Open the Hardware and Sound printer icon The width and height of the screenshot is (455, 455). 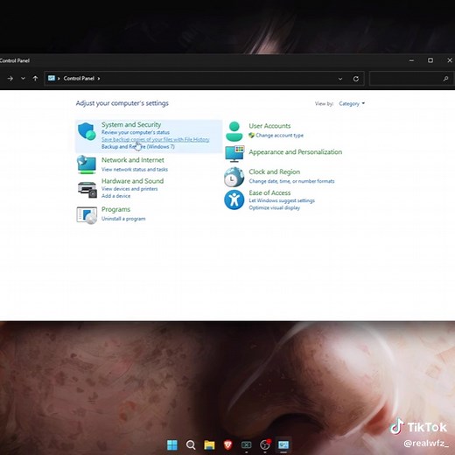pyautogui.click(x=87, y=189)
